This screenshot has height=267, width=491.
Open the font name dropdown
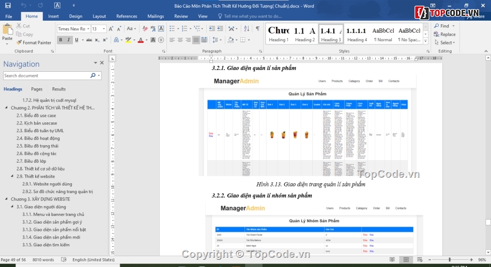click(x=88, y=29)
